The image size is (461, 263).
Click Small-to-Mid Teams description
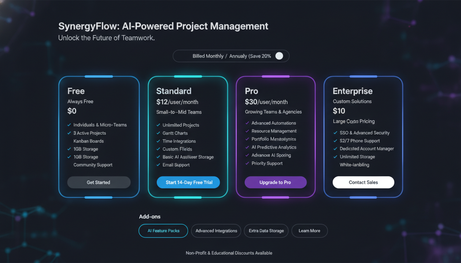(x=179, y=112)
